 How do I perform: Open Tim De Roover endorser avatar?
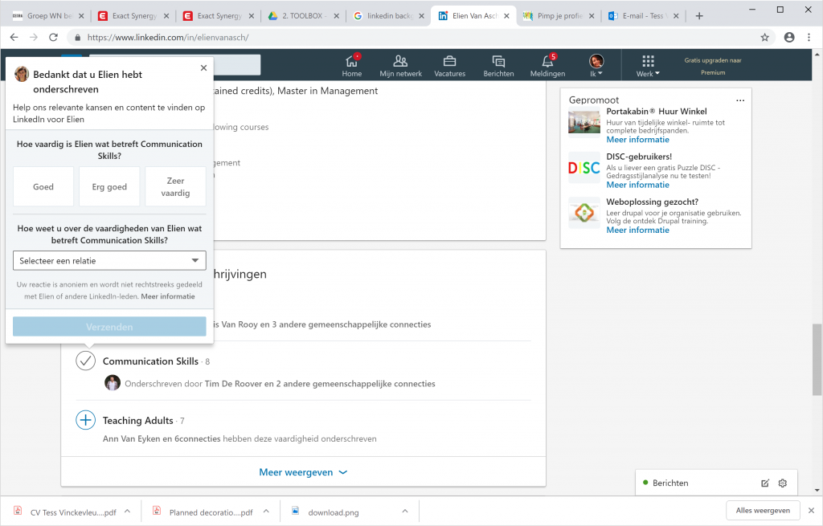[113, 383]
